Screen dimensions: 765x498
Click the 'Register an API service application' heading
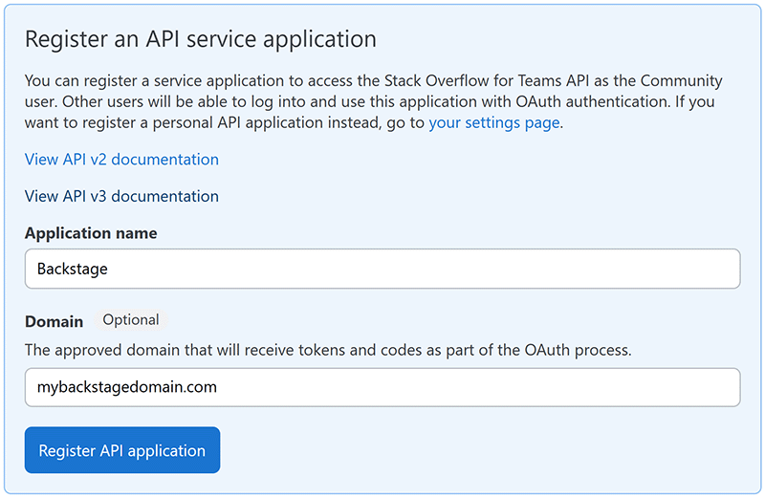200,39
